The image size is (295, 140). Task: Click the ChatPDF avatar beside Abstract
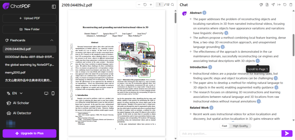click(184, 13)
